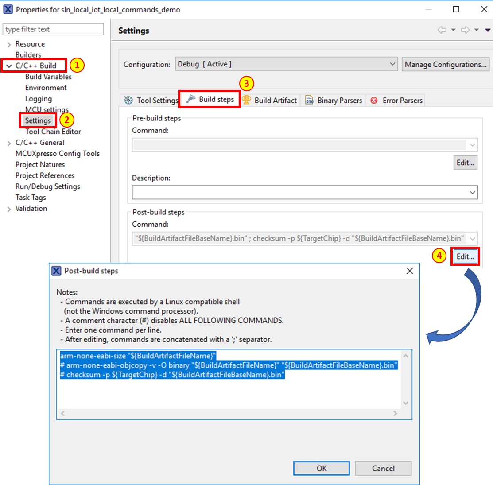Image resolution: width=493 pixels, height=485 pixels.
Task: Open the view menu triangle icon
Action: point(488,30)
